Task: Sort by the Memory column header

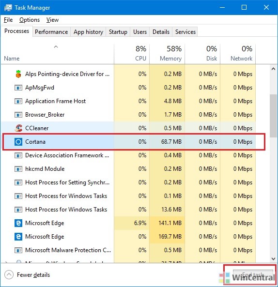Action: (x=167, y=54)
